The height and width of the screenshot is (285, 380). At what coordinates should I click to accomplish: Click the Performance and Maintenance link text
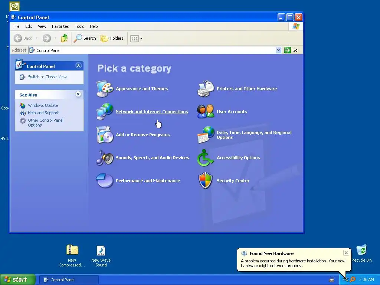pos(148,181)
